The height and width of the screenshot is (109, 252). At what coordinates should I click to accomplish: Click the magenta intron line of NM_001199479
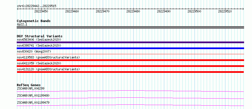click(130, 105)
